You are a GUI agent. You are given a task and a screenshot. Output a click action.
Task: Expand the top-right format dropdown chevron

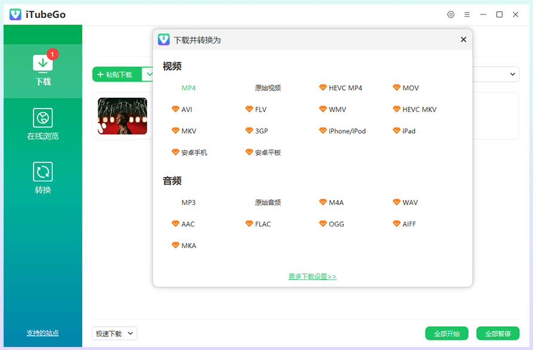[513, 75]
